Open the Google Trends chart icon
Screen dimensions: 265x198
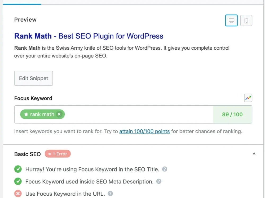click(x=248, y=98)
